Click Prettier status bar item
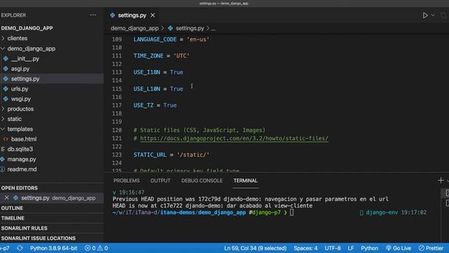449x253 pixels. [431, 248]
